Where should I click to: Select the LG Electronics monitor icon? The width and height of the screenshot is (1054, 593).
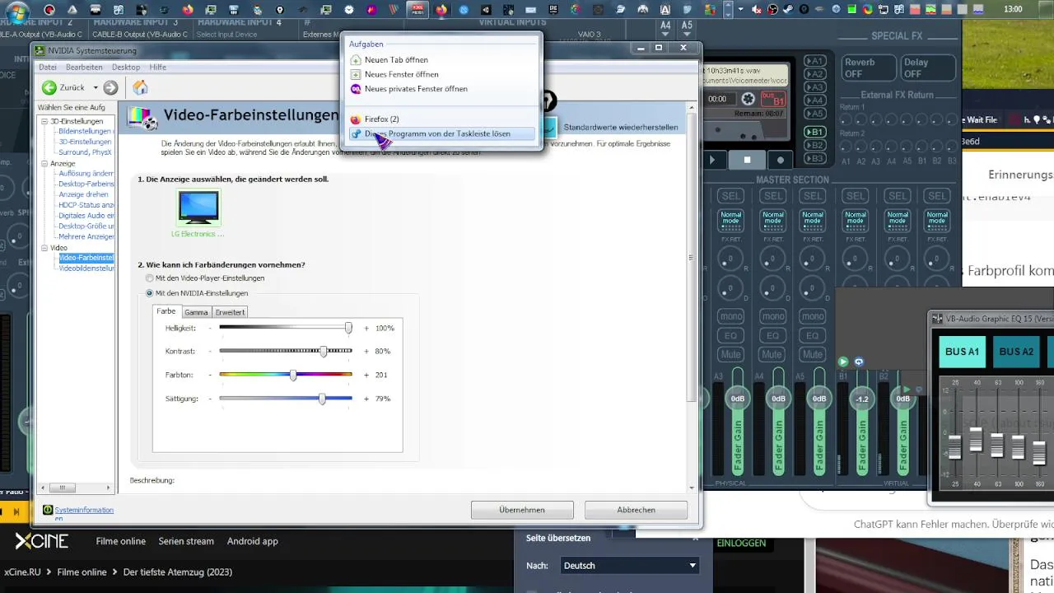(x=198, y=207)
